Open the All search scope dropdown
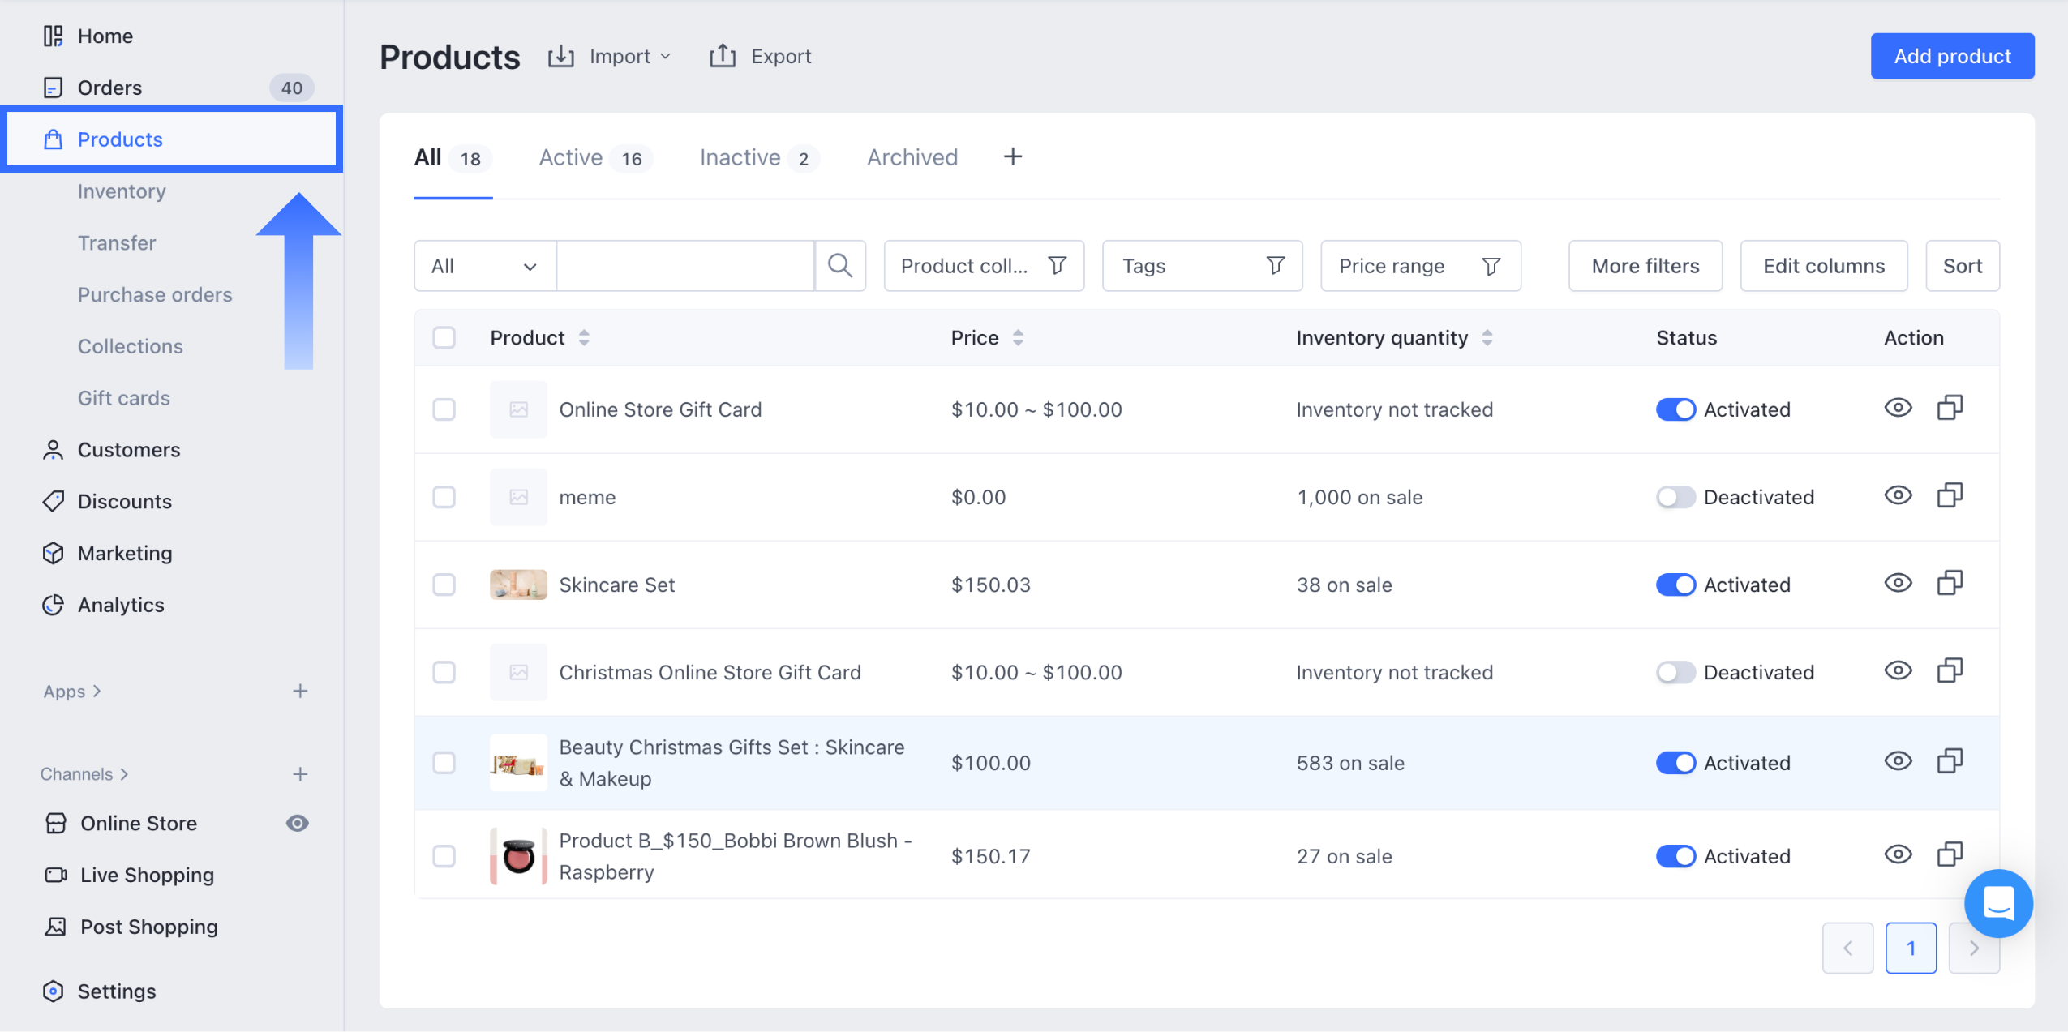 pos(484,266)
